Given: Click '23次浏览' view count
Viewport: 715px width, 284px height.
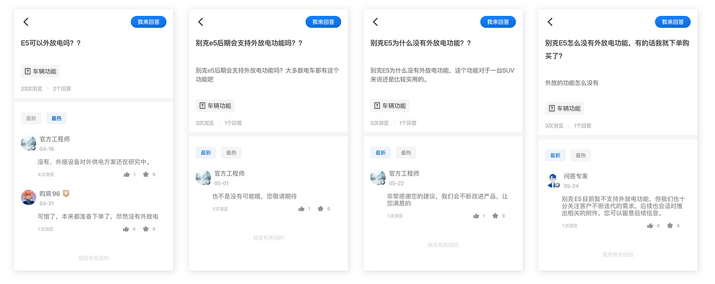Looking at the screenshot, I should 32,89.
